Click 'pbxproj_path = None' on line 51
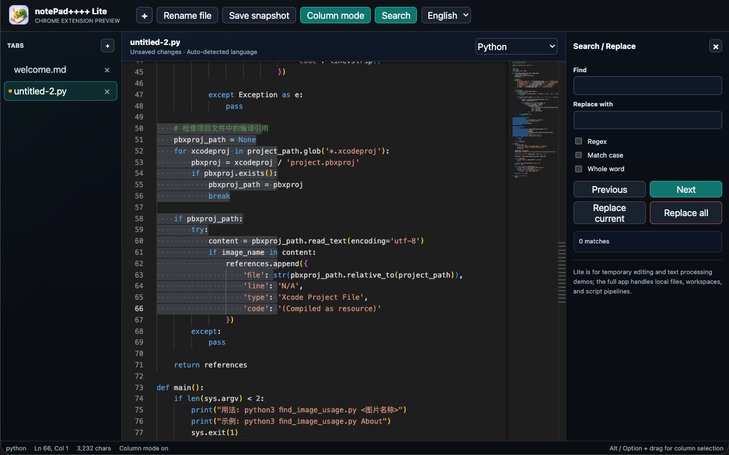Image resolution: width=729 pixels, height=455 pixels. (x=215, y=140)
